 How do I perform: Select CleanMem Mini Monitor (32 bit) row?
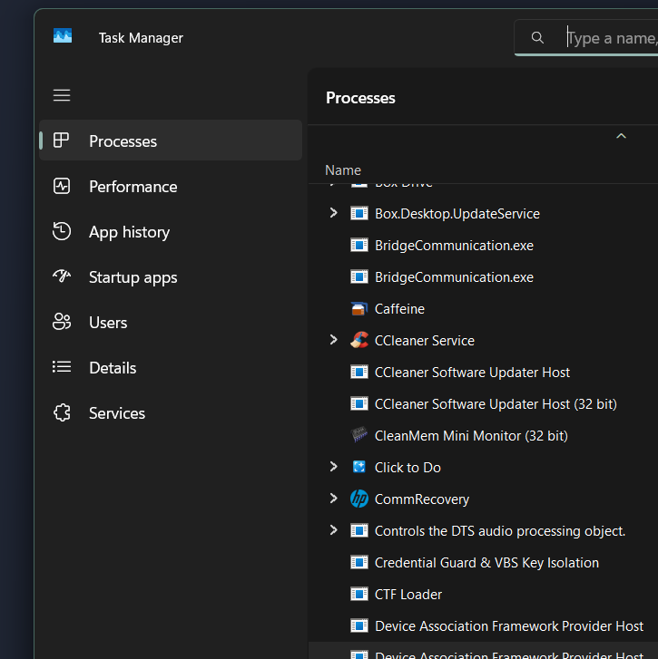(x=483, y=436)
